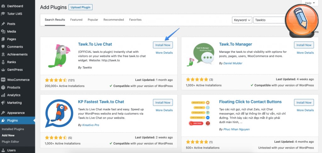Viewport: 322px width, 153px height.
Task: Click the Marketing megaphone icon
Action: [3, 102]
